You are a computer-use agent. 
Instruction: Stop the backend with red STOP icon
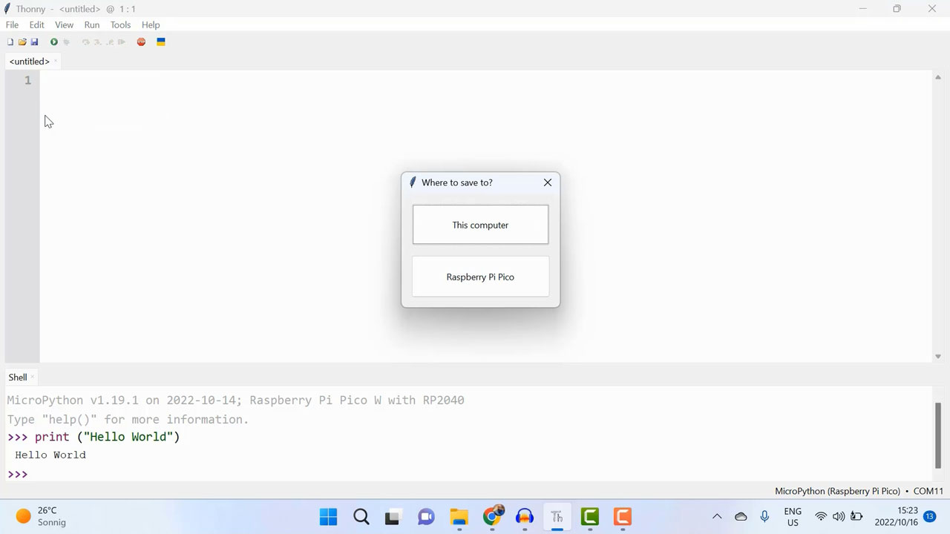(x=141, y=42)
